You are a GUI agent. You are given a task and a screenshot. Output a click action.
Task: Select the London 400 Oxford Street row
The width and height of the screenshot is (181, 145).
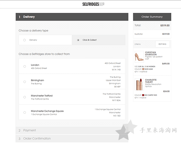[x=72, y=66]
